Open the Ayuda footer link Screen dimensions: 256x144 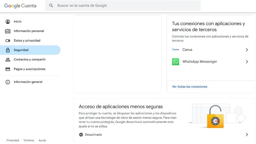[42, 140]
